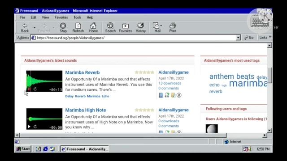Select the anthem tag in tag cloud
Image resolution: width=287 pixels, height=161 pixels.
point(222,76)
